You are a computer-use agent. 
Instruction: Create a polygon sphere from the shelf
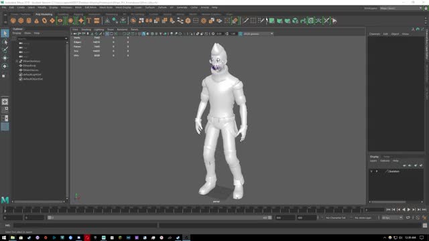pos(13,21)
